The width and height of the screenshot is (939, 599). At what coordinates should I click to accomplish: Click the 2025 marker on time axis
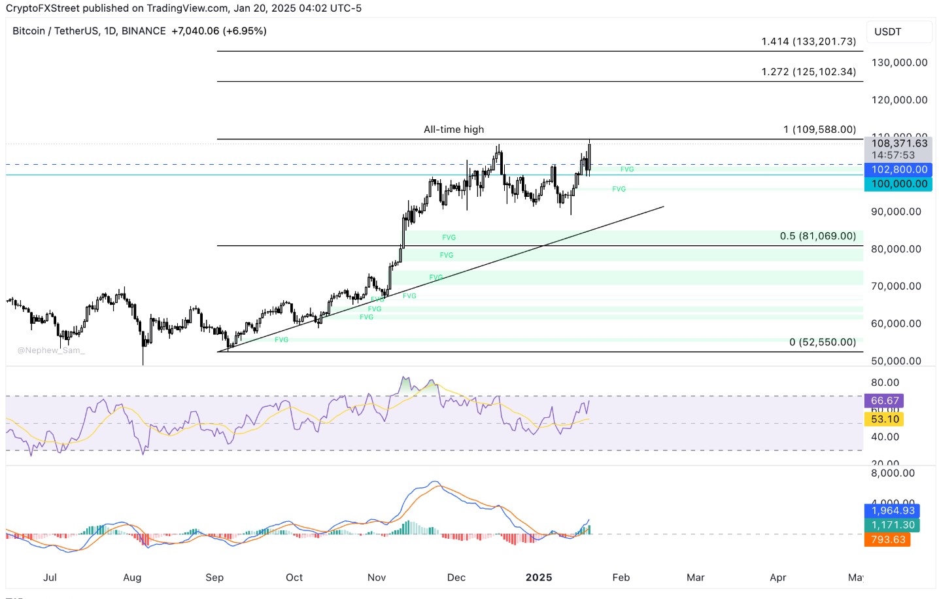click(x=539, y=577)
